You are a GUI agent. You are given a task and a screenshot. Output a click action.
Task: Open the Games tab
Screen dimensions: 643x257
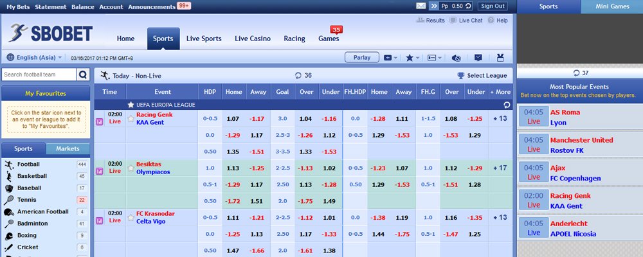pyautogui.click(x=329, y=39)
